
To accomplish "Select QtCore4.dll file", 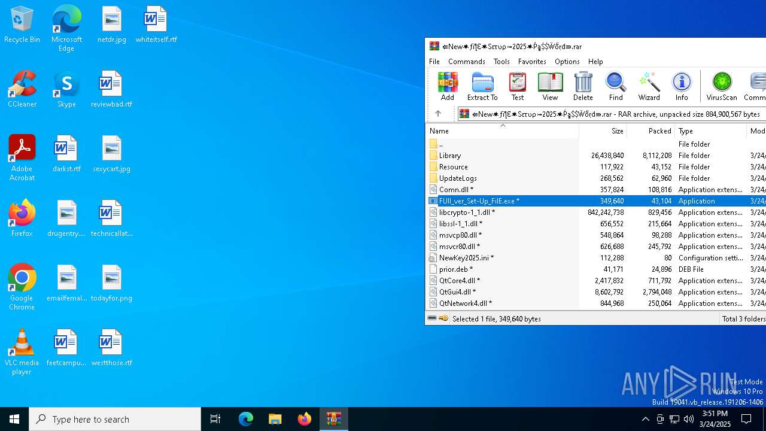I will [595, 281].
